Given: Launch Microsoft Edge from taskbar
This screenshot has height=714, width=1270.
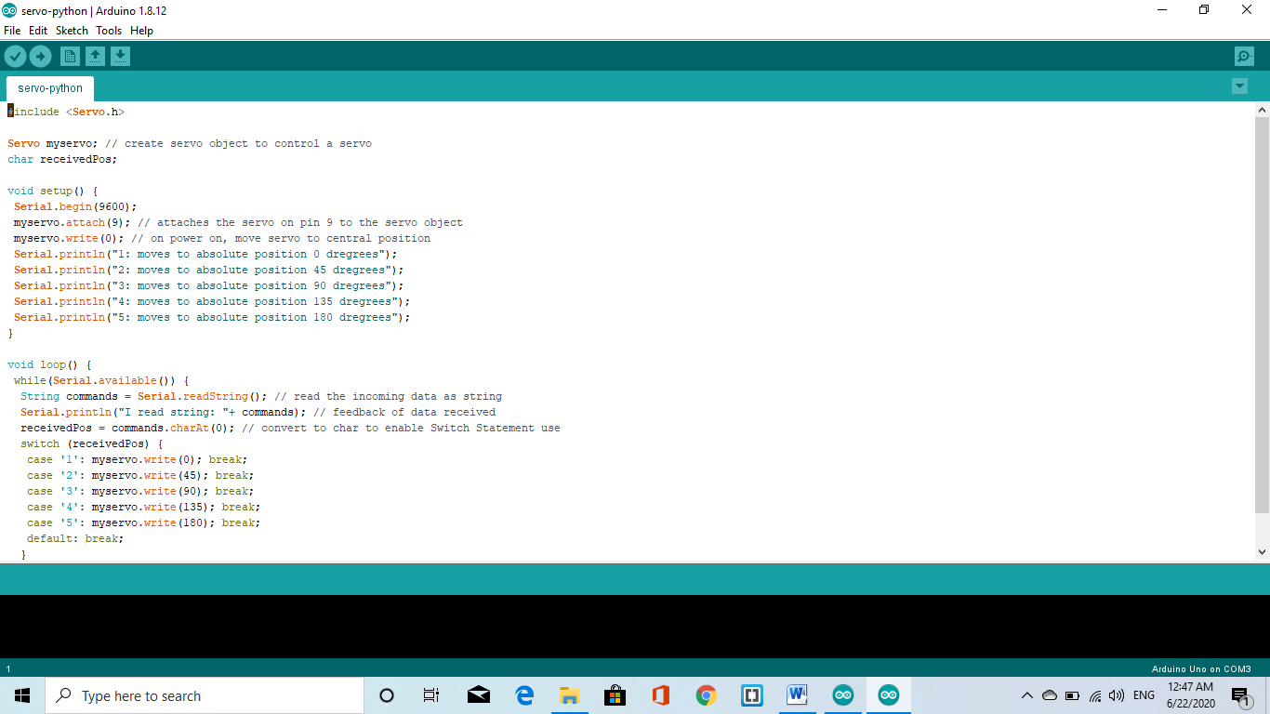Looking at the screenshot, I should click(x=524, y=695).
